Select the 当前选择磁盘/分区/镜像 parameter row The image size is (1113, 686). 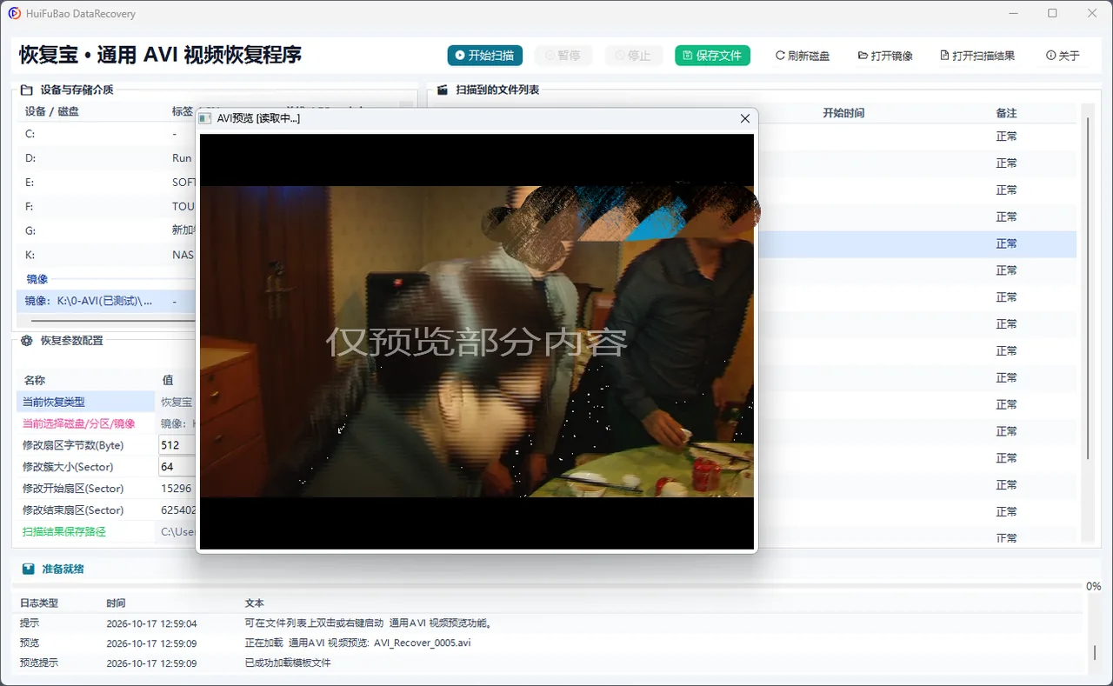pos(106,423)
